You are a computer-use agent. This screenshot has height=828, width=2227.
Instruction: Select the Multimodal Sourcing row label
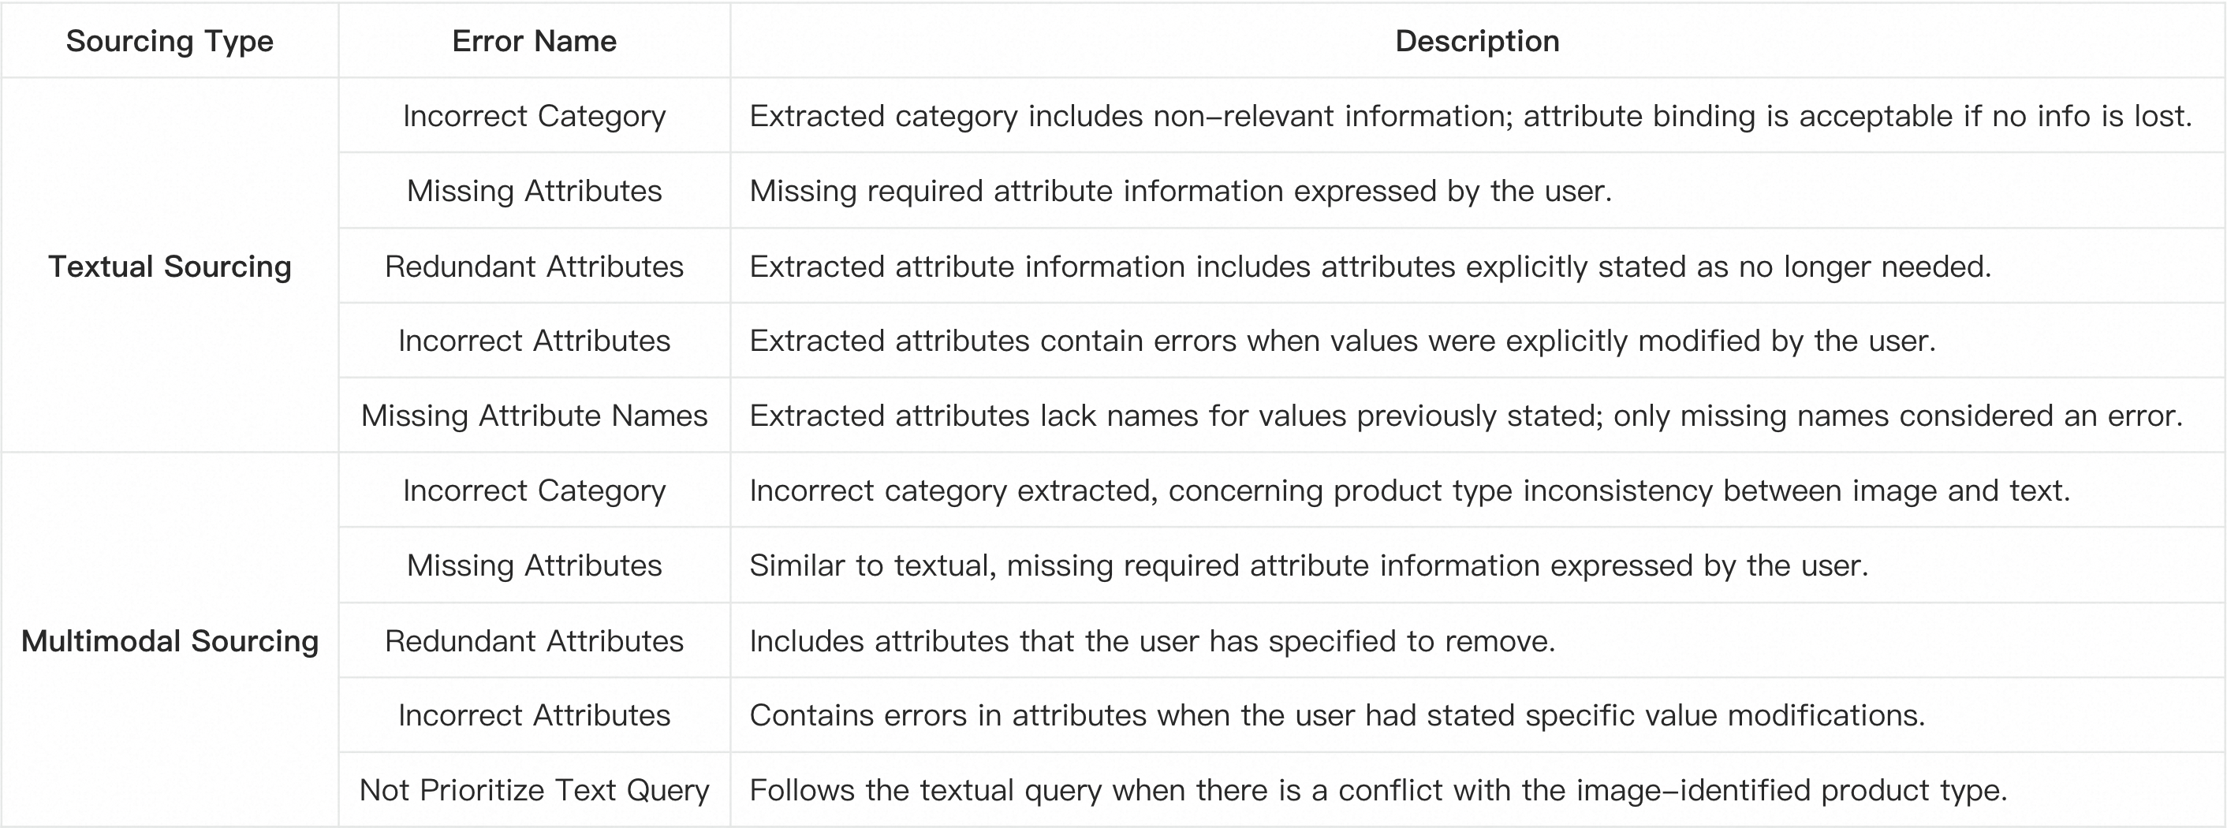point(170,640)
